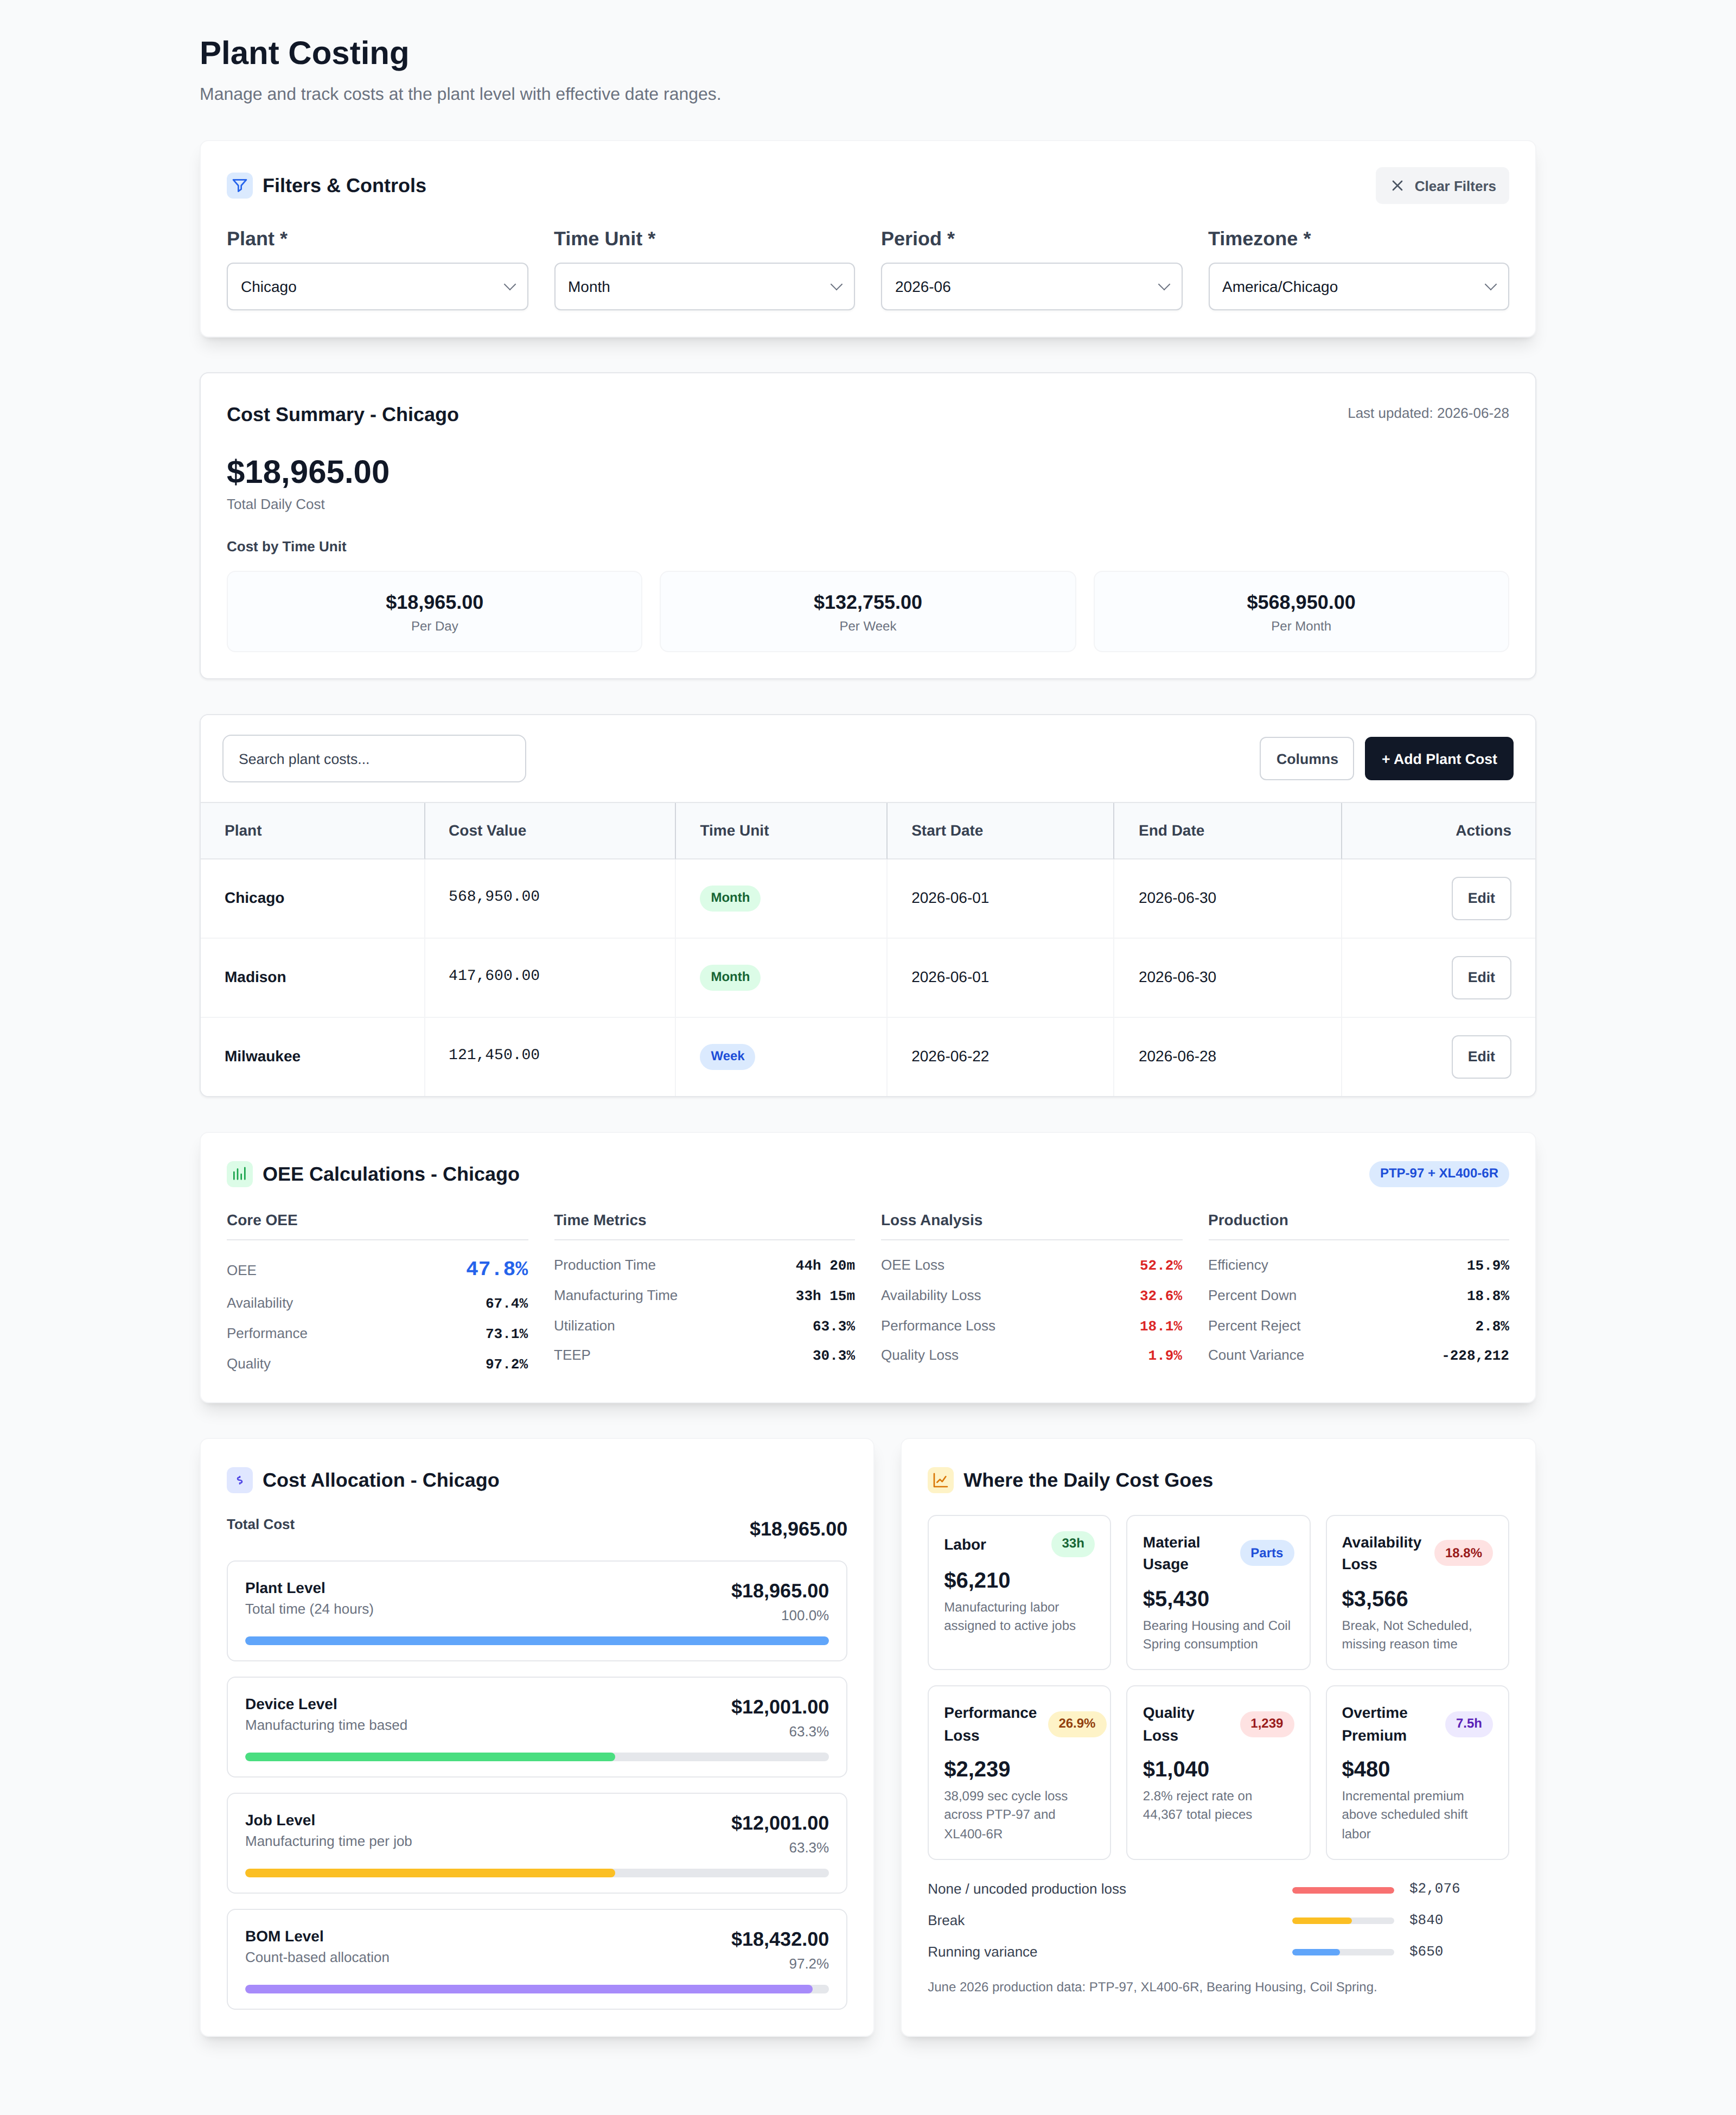
Task: Edit the Milwaukee plant cost row
Action: point(1480,1056)
